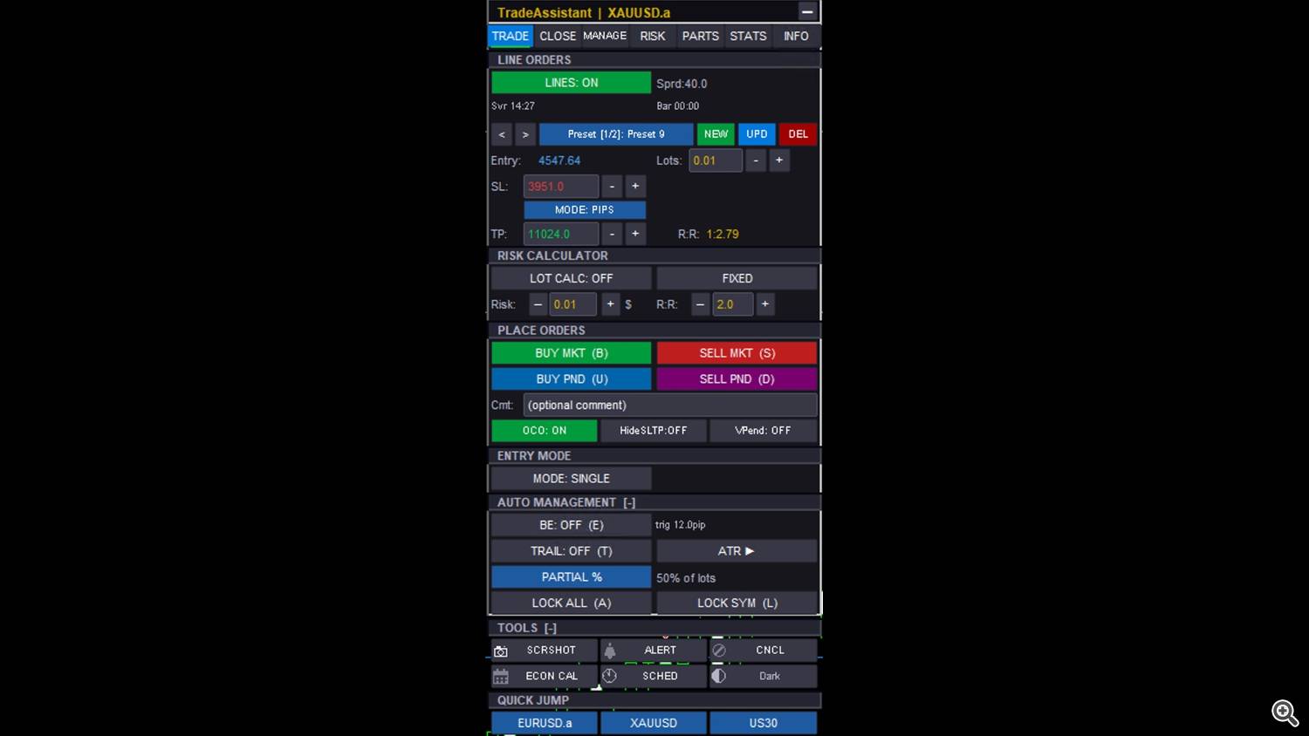Click the FIXED risk mode button

[x=737, y=278]
